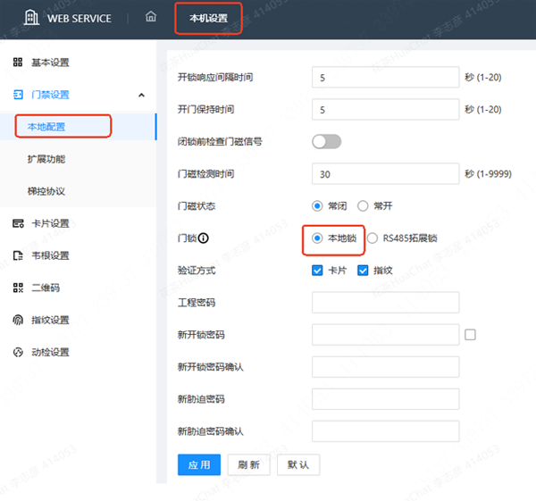Screen dimensions: 536x501
Task: Click the info icon next to 门锁
Action: (203, 238)
